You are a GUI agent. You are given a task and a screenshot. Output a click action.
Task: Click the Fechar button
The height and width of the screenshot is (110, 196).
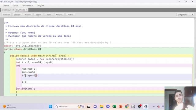(x=70, y=15)
